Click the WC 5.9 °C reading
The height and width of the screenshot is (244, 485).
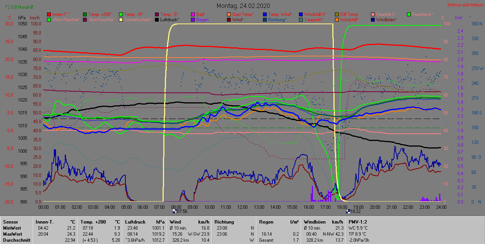tap(358, 228)
